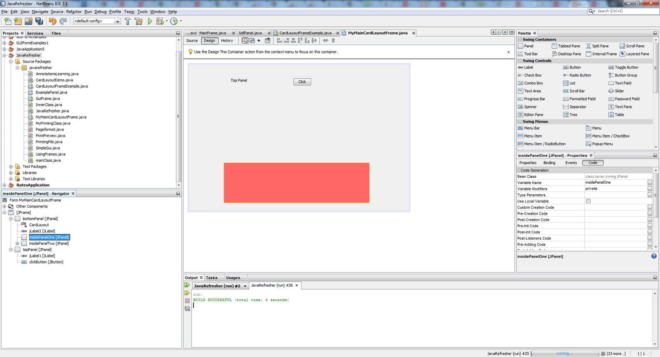Select the Table component in Palette
The image size is (660, 357).
point(616,115)
